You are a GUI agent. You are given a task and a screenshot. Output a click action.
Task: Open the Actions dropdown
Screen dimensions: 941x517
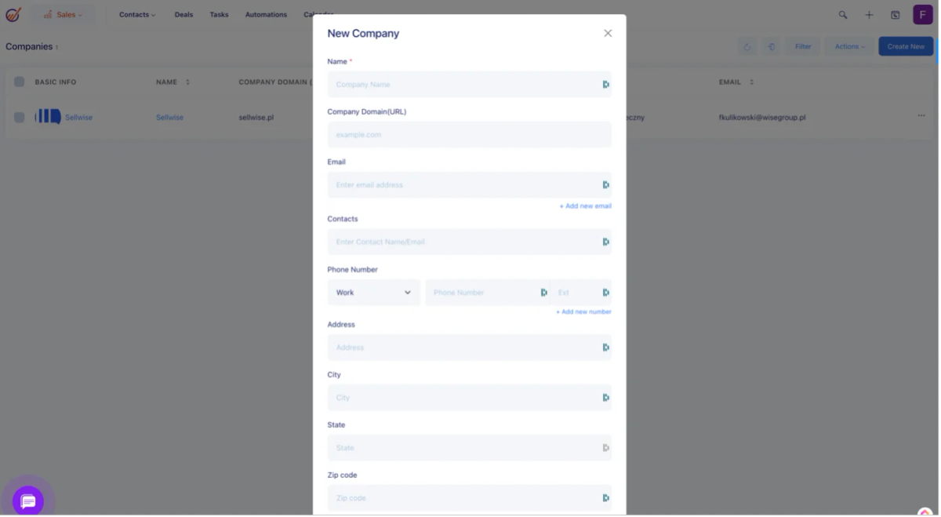[849, 46]
